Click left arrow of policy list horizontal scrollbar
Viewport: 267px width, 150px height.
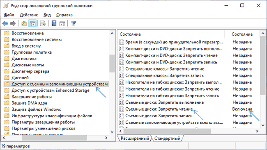point(121,131)
